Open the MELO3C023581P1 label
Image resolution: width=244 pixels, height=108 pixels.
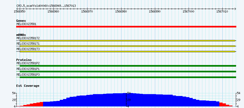tap(28, 69)
